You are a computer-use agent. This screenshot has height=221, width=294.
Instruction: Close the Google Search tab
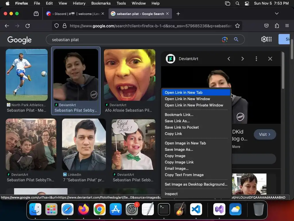[167, 14]
